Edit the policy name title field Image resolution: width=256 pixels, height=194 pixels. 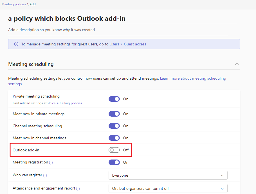point(123,19)
